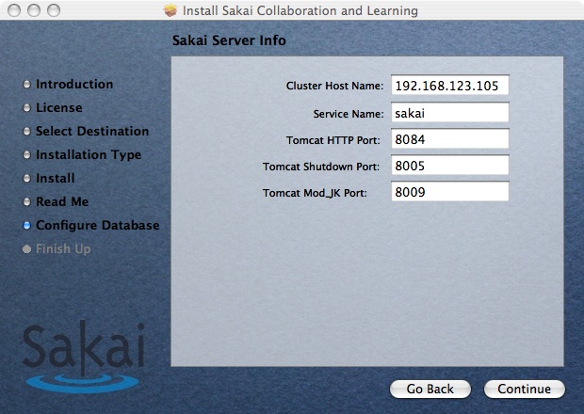
Task: Select the Tomcat Mod_JK Port field
Action: coord(449,192)
